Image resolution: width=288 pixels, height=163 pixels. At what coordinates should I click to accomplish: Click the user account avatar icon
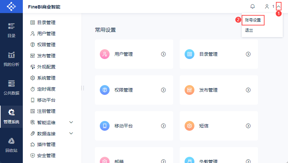[x=267, y=7]
